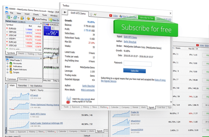Click the ATranzit equity chart thumbnail
The width and height of the screenshot is (209, 137).
[x=19, y=96]
